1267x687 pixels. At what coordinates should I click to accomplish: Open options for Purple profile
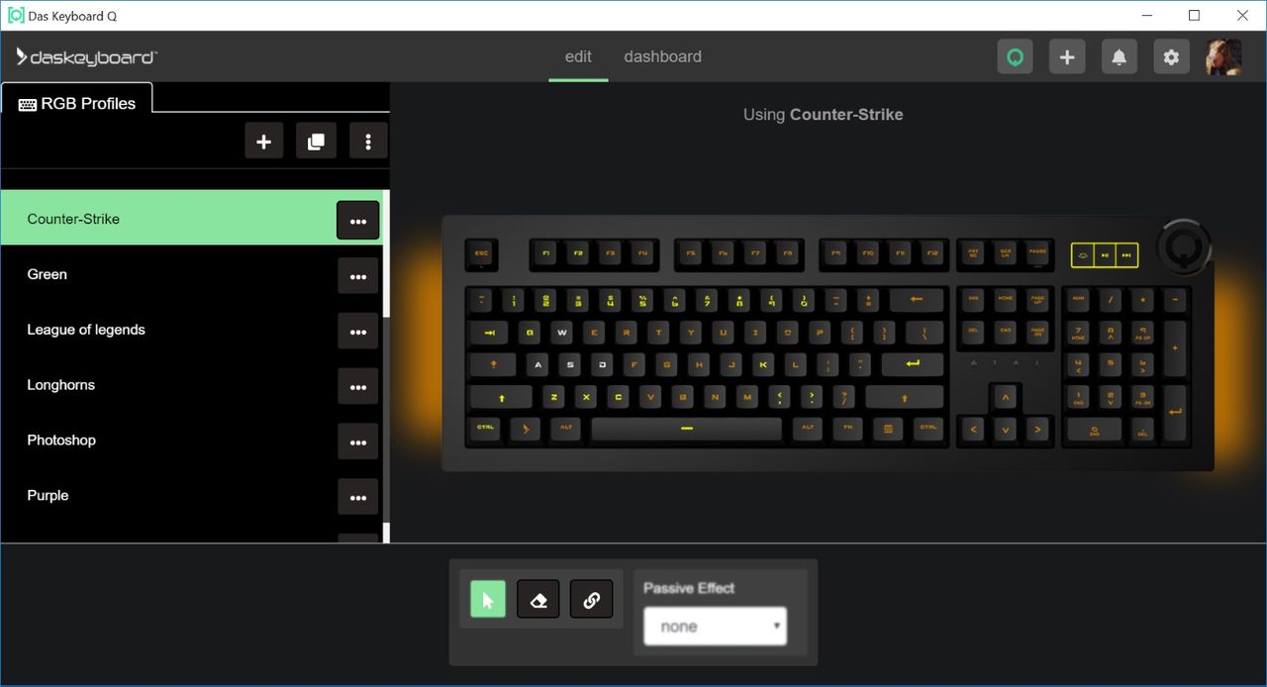click(358, 497)
